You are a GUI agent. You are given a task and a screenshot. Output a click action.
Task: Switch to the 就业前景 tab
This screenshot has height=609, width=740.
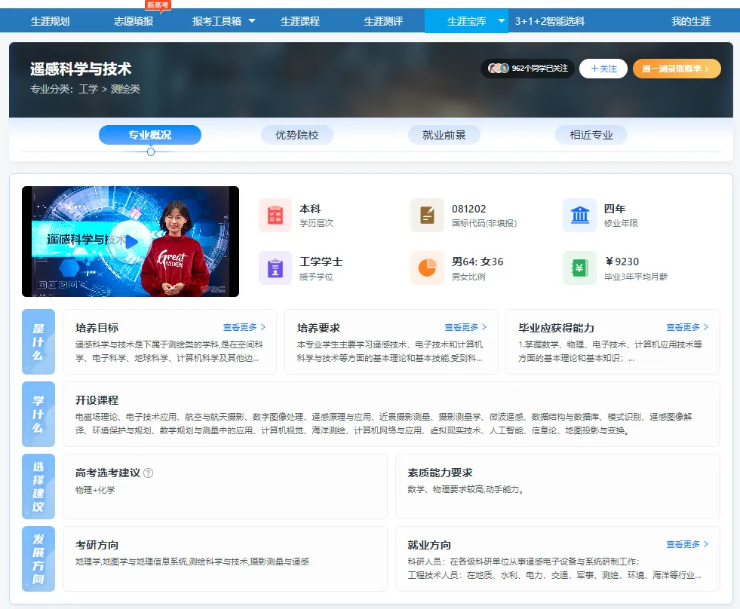pyautogui.click(x=444, y=135)
